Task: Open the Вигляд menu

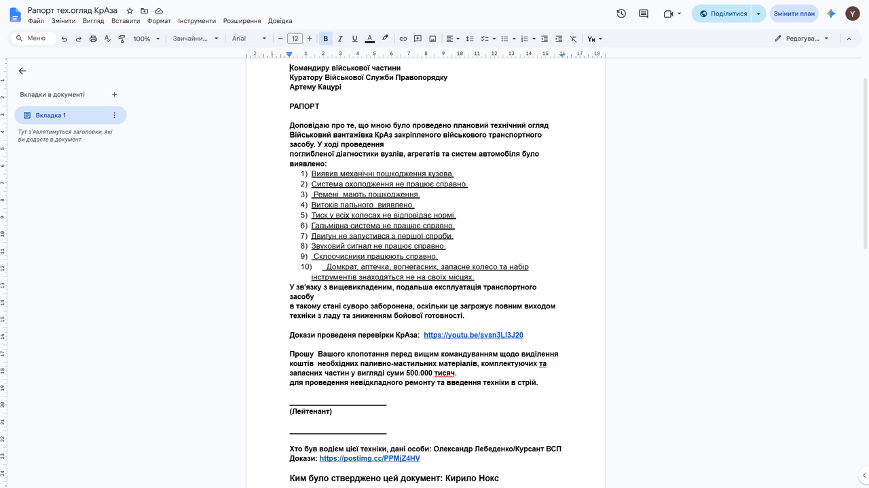Action: [x=93, y=21]
